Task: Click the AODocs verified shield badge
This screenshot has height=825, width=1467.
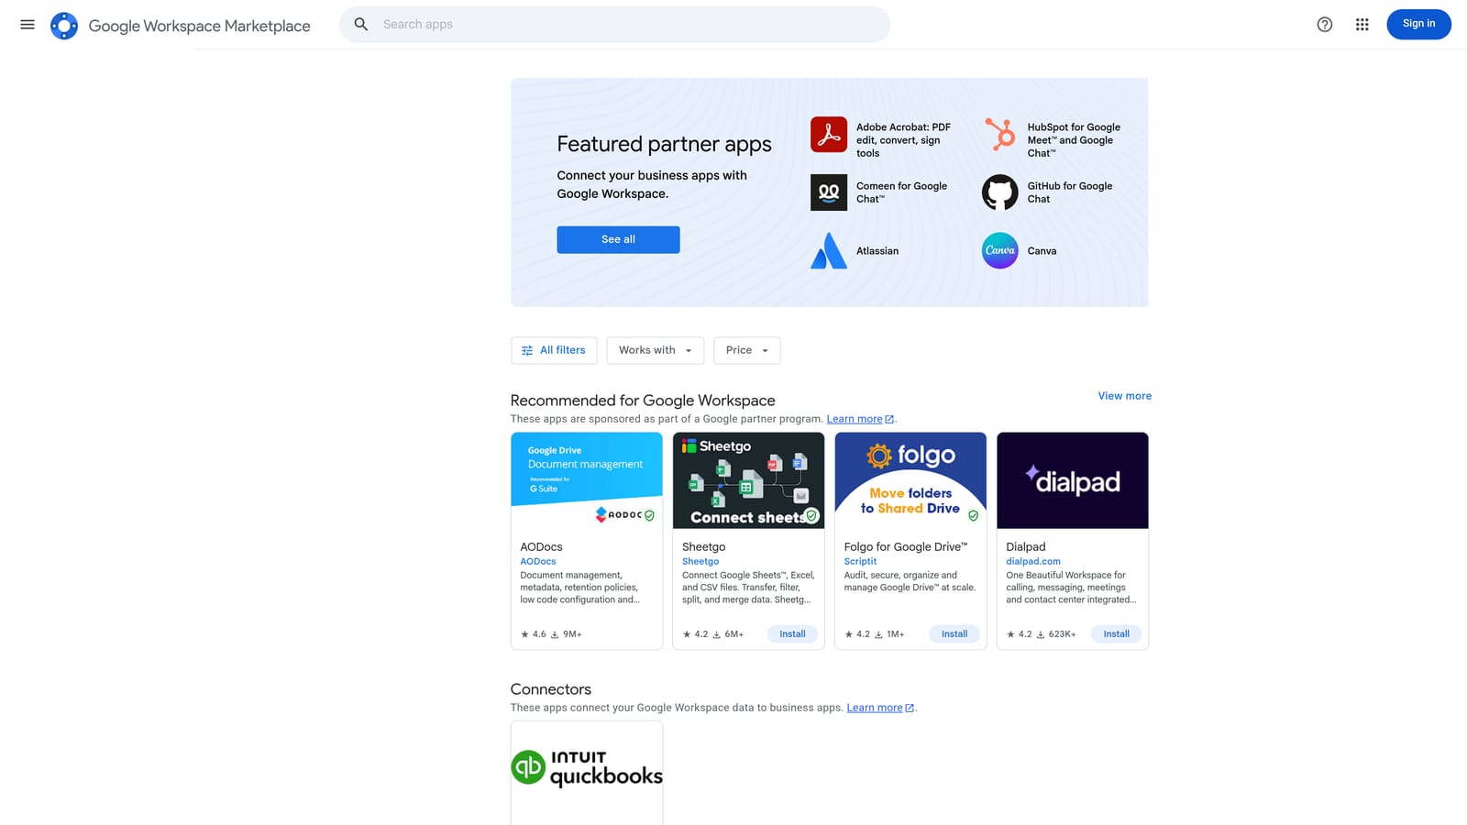Action: [649, 515]
